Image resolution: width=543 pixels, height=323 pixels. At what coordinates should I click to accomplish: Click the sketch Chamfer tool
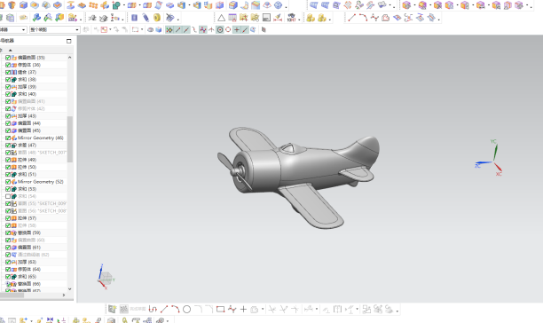tap(209, 309)
